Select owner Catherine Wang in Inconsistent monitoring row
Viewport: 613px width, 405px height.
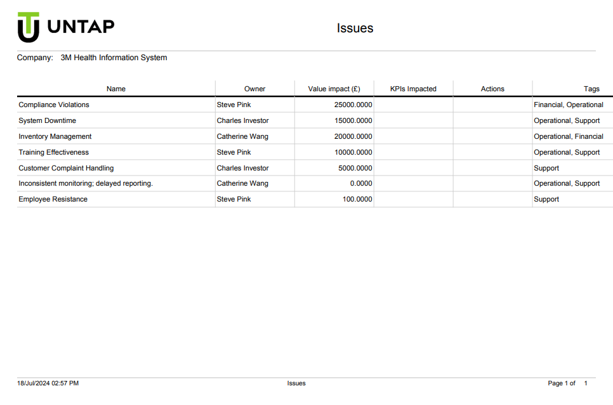242,183
